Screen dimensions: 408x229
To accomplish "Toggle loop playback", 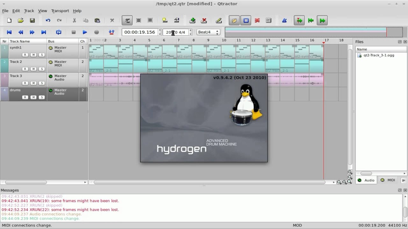I will [x=59, y=32].
